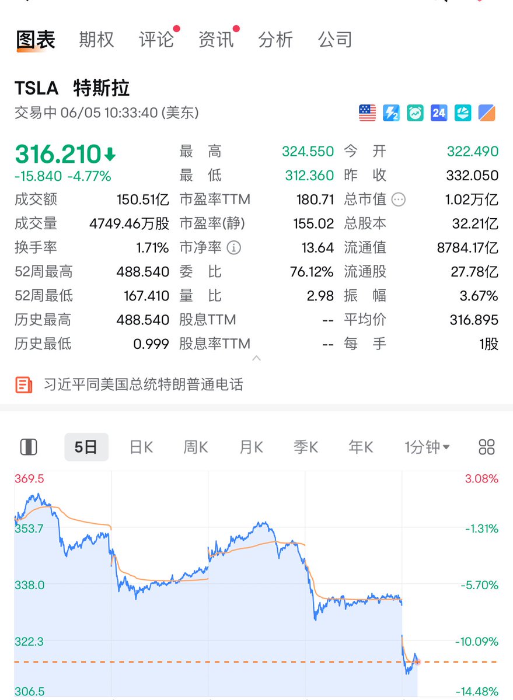The width and height of the screenshot is (513, 700).
Task: Show the 月K chart
Action: (x=251, y=447)
